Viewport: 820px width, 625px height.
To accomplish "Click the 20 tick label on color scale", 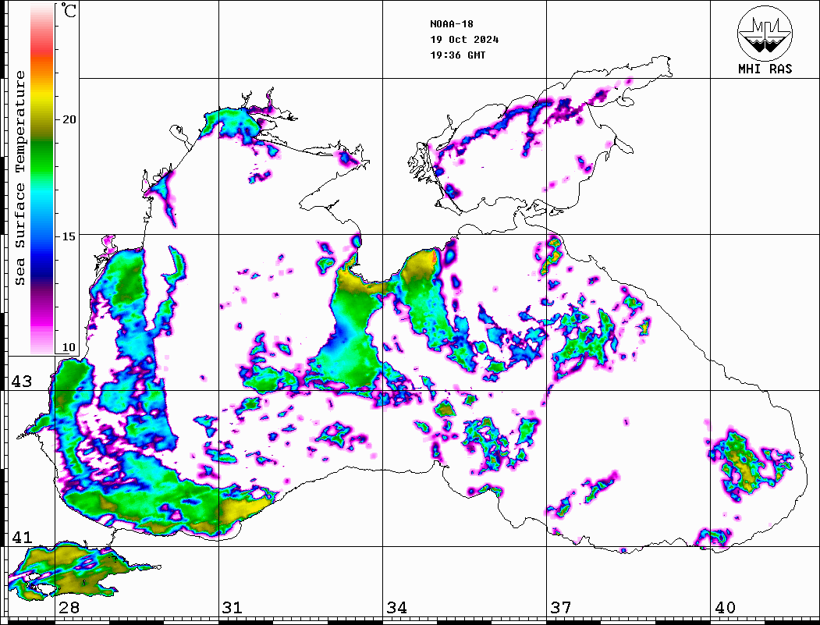I will click(69, 119).
